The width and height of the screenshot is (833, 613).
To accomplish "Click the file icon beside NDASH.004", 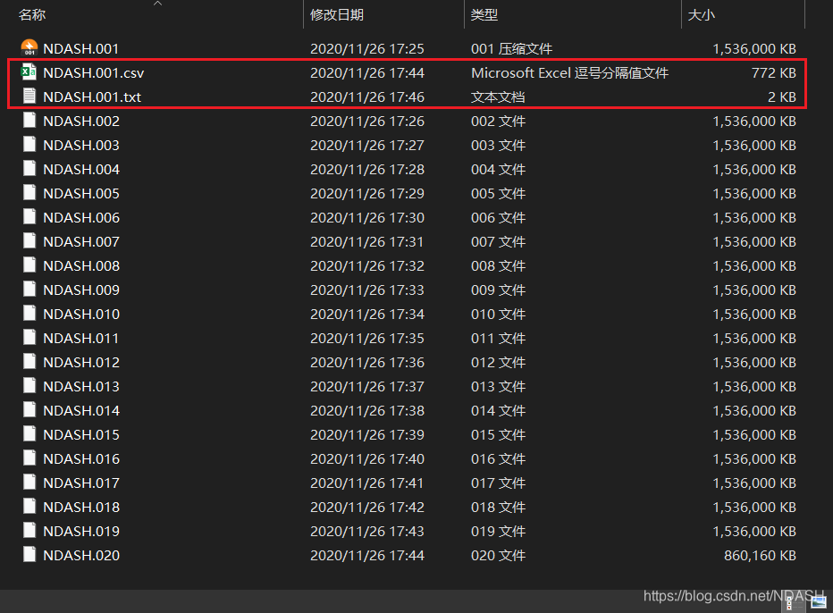I will point(29,169).
